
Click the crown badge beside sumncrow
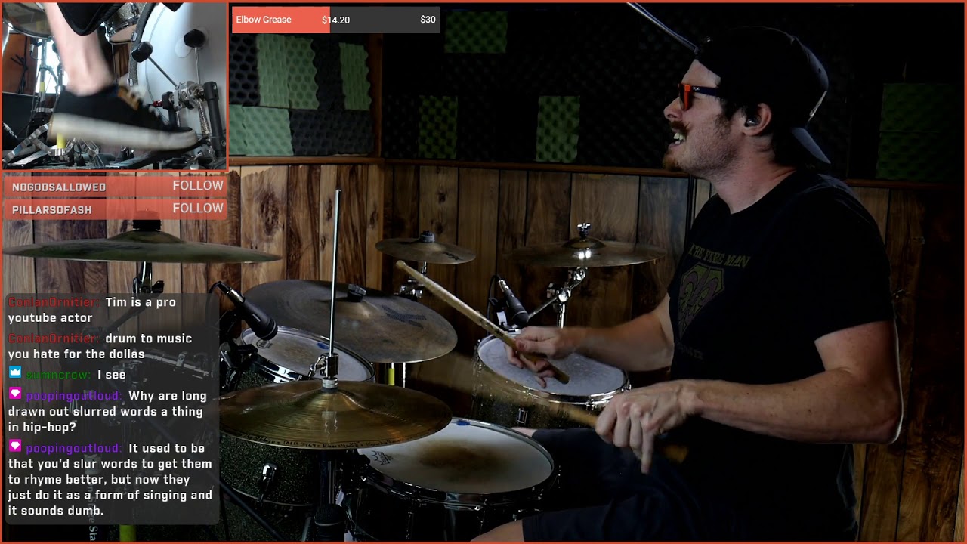15,372
